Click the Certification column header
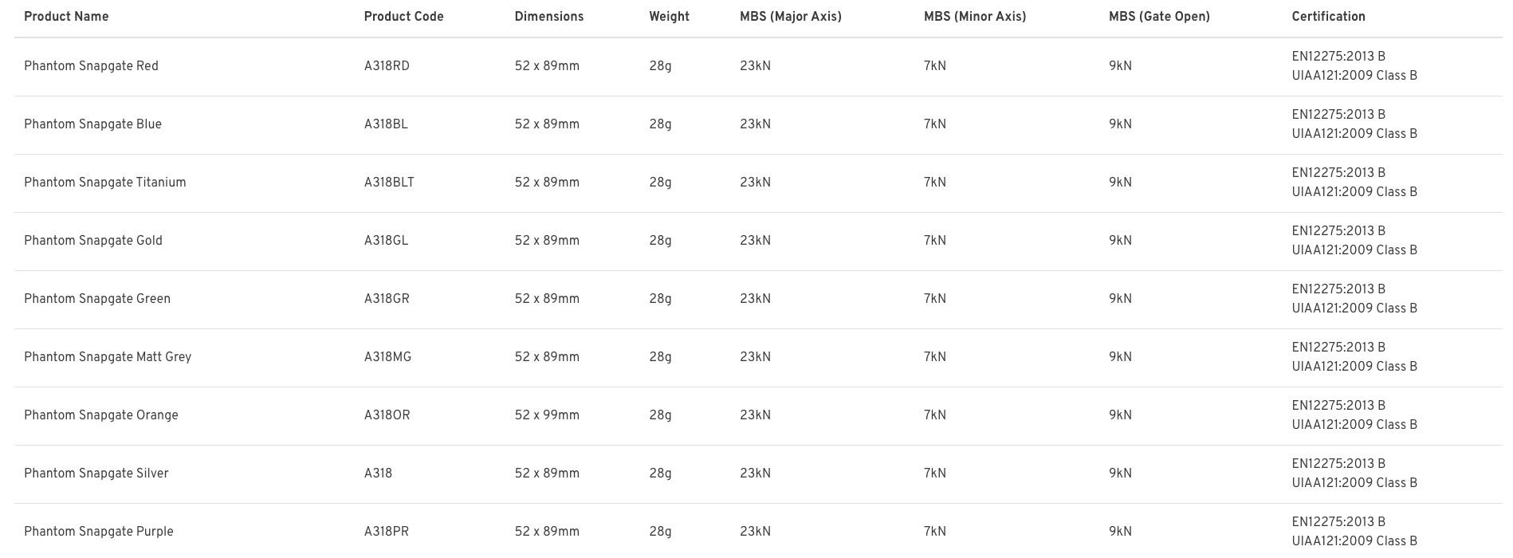 point(1328,17)
